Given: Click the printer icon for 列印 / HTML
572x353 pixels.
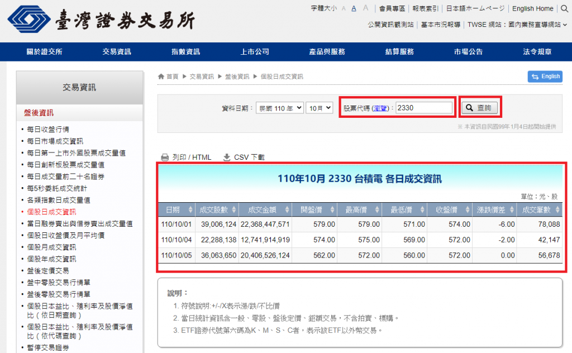Looking at the screenshot, I should [x=165, y=157].
